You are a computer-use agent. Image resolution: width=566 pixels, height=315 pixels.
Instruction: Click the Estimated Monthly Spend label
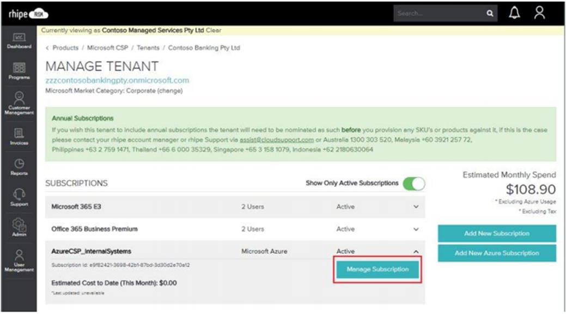click(x=509, y=175)
